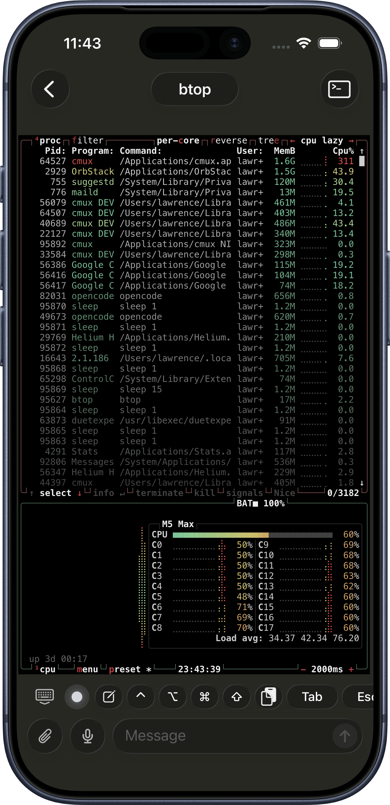This screenshot has width=390, height=805.
Task: Tap the Esc key button
Action: 358,697
